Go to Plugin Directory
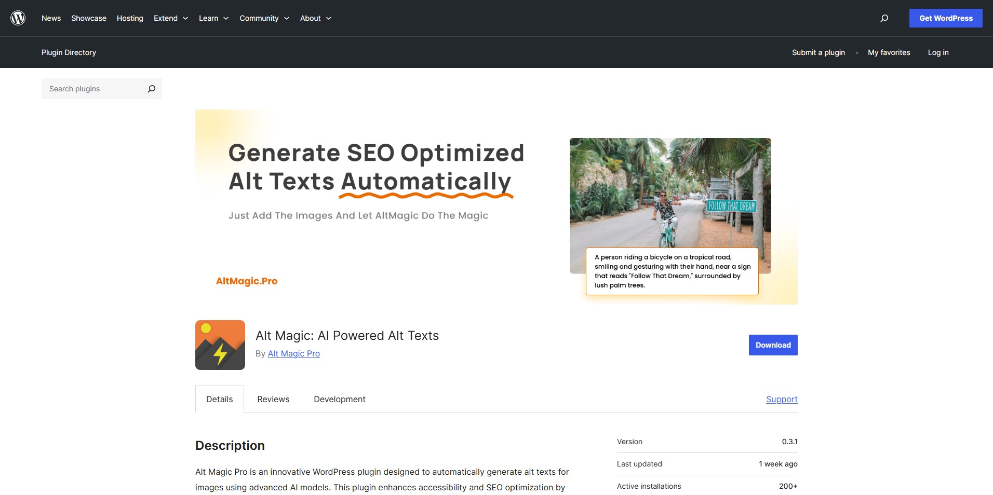 (x=69, y=52)
